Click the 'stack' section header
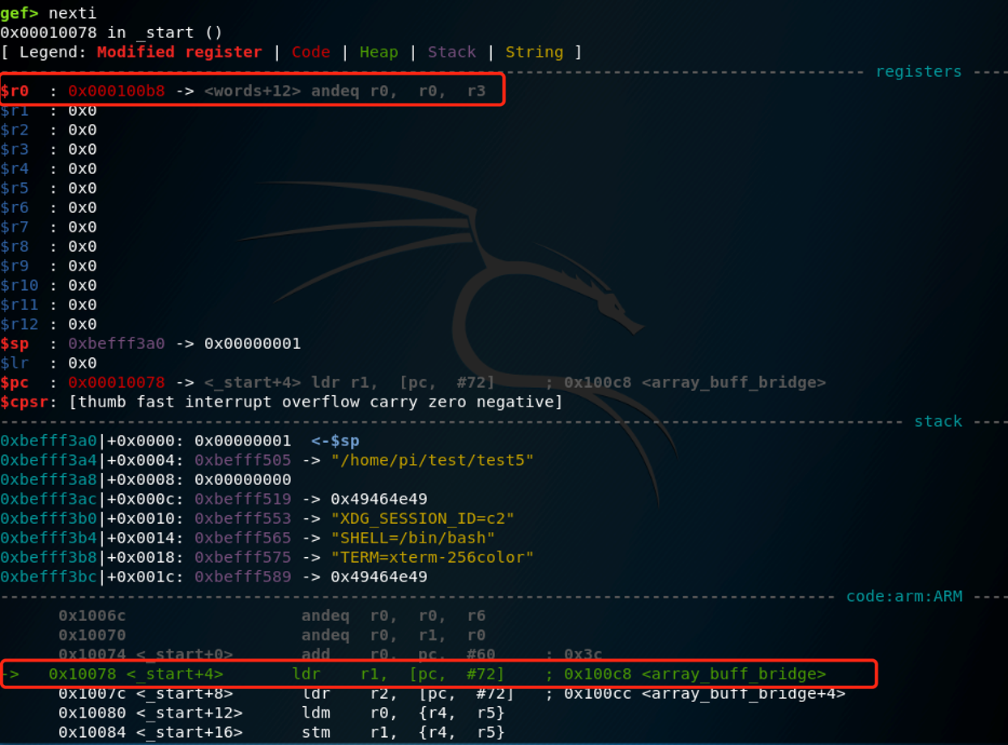Screen dimensions: 1008x745 coord(938,421)
